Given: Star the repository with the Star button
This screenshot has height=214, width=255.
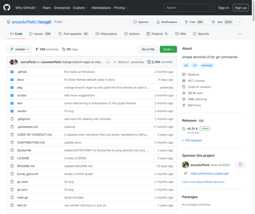Looking at the screenshot, I should click(x=222, y=22).
